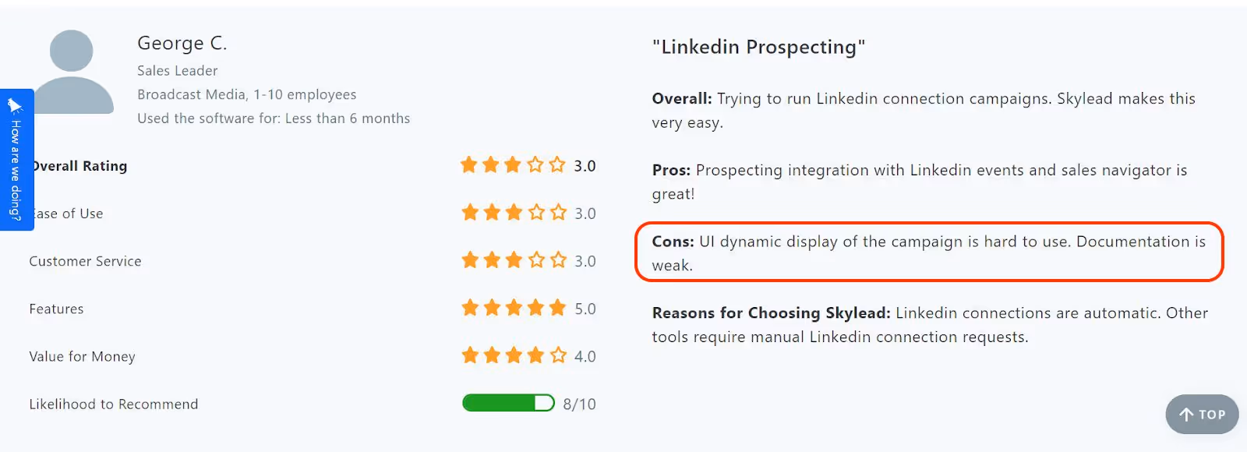1247x452 pixels.
Task: Click the fifth empty star for Ease of Use
Action: click(x=557, y=212)
